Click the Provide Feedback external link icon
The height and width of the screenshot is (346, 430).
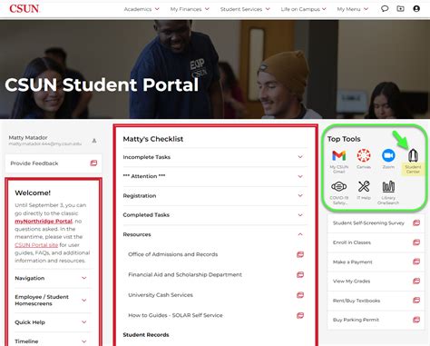(93, 163)
